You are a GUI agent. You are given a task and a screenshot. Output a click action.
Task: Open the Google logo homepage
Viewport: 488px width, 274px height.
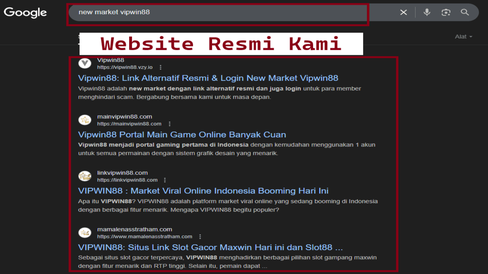(x=25, y=12)
